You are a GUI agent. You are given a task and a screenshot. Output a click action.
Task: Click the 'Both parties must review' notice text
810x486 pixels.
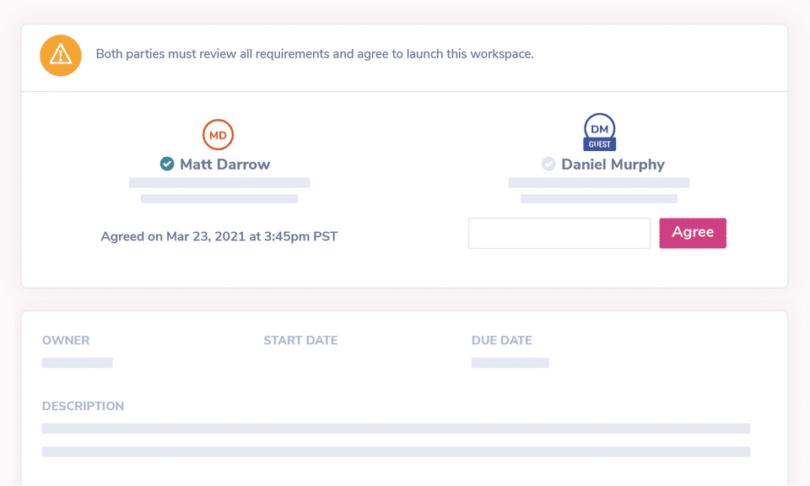tap(315, 54)
